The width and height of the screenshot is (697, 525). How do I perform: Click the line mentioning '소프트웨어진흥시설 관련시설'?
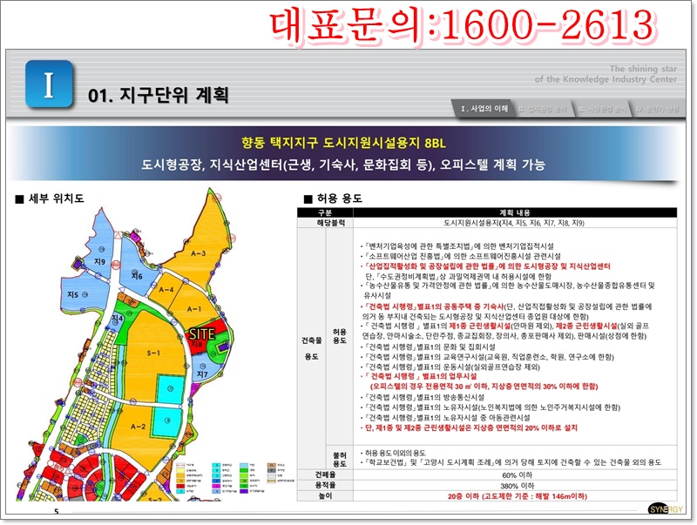[x=461, y=256]
